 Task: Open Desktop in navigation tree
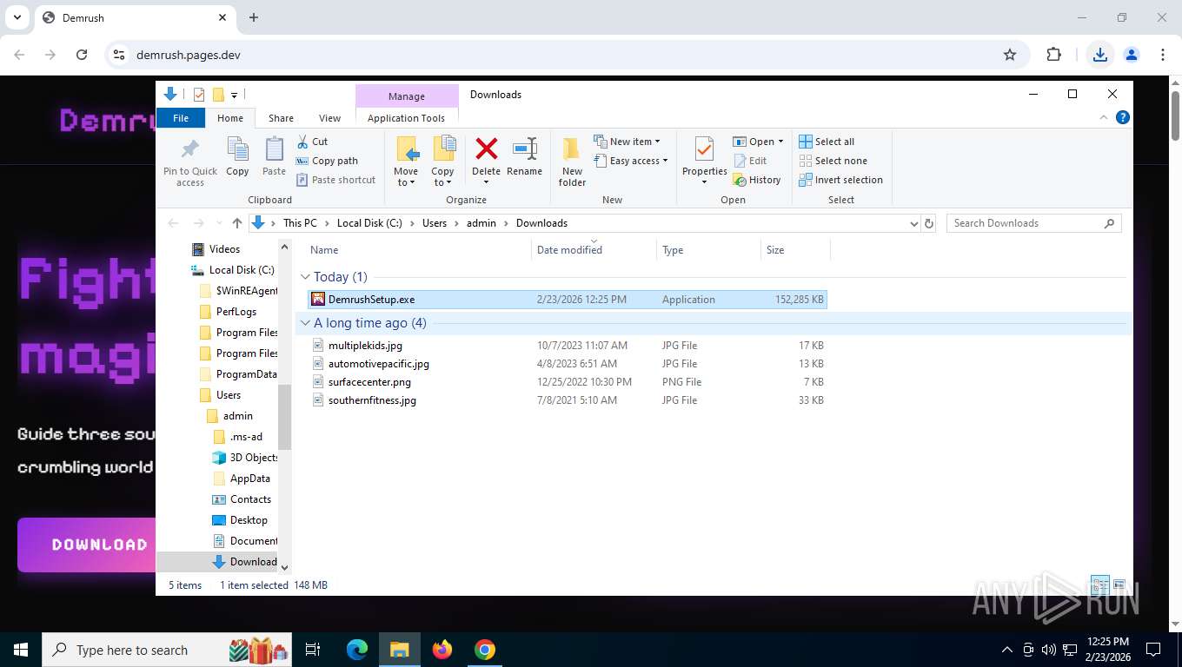(x=249, y=520)
